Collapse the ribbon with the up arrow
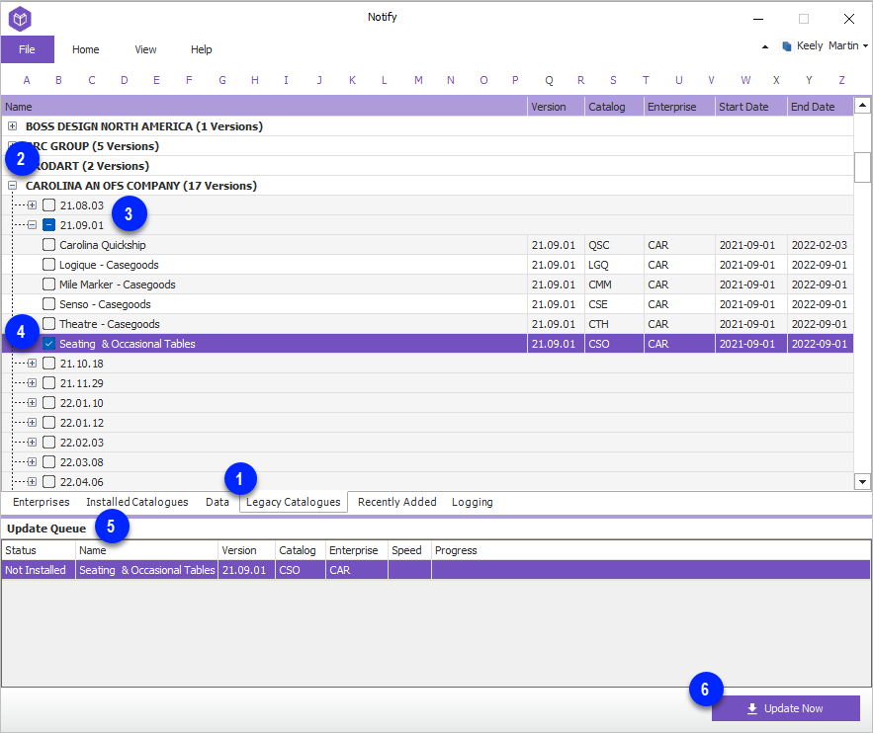This screenshot has height=733, width=873. click(x=765, y=46)
